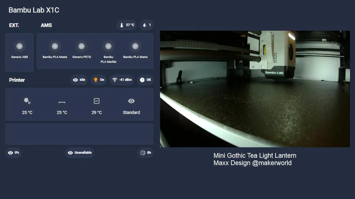Screen dimensions: 355x199
Task: Click the EXT. section heading
Action: pos(14,25)
